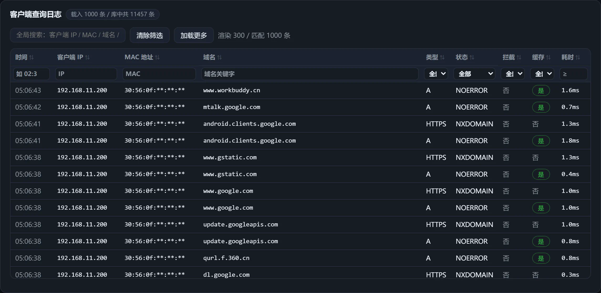This screenshot has width=601, height=293.
Task: Select domain qurl.f.360.cn
Action: pyautogui.click(x=226, y=258)
